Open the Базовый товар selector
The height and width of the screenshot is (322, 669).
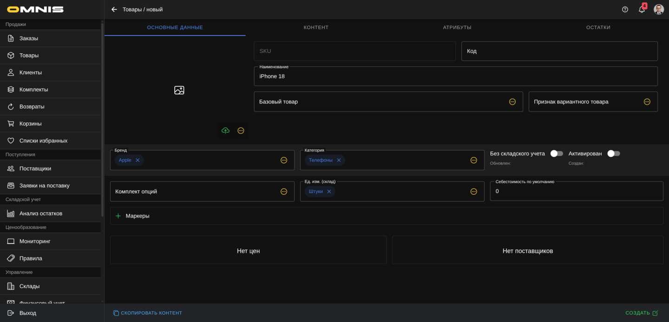(512, 102)
